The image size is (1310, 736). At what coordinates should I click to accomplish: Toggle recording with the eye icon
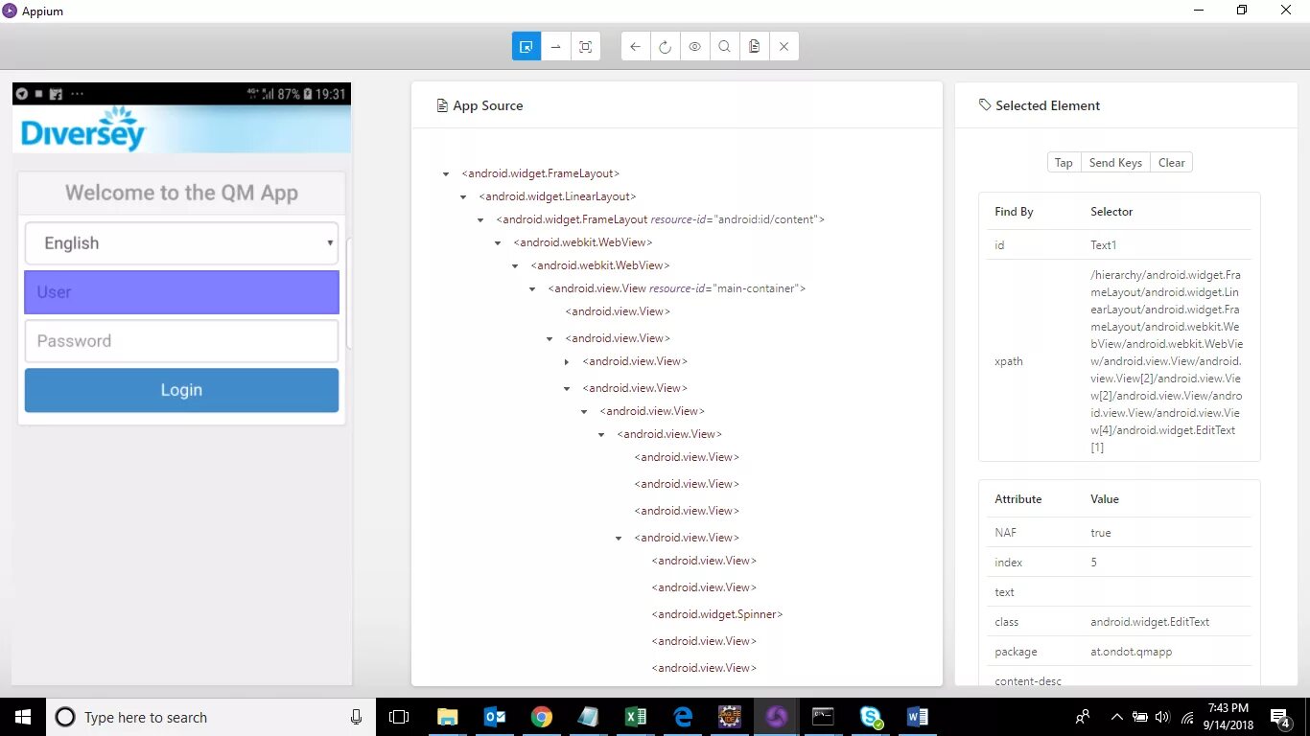[x=694, y=46]
